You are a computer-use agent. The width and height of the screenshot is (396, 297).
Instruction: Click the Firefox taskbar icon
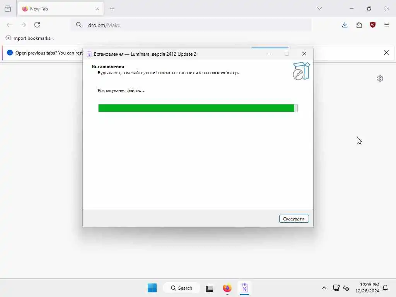click(227, 288)
